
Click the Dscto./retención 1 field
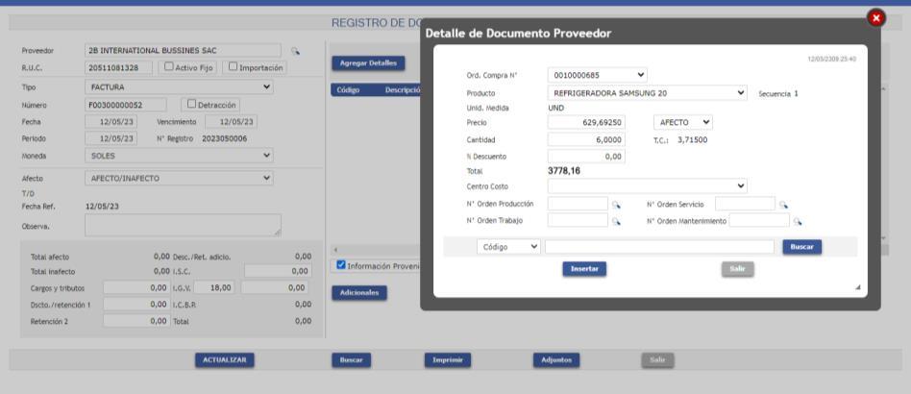pos(137,304)
